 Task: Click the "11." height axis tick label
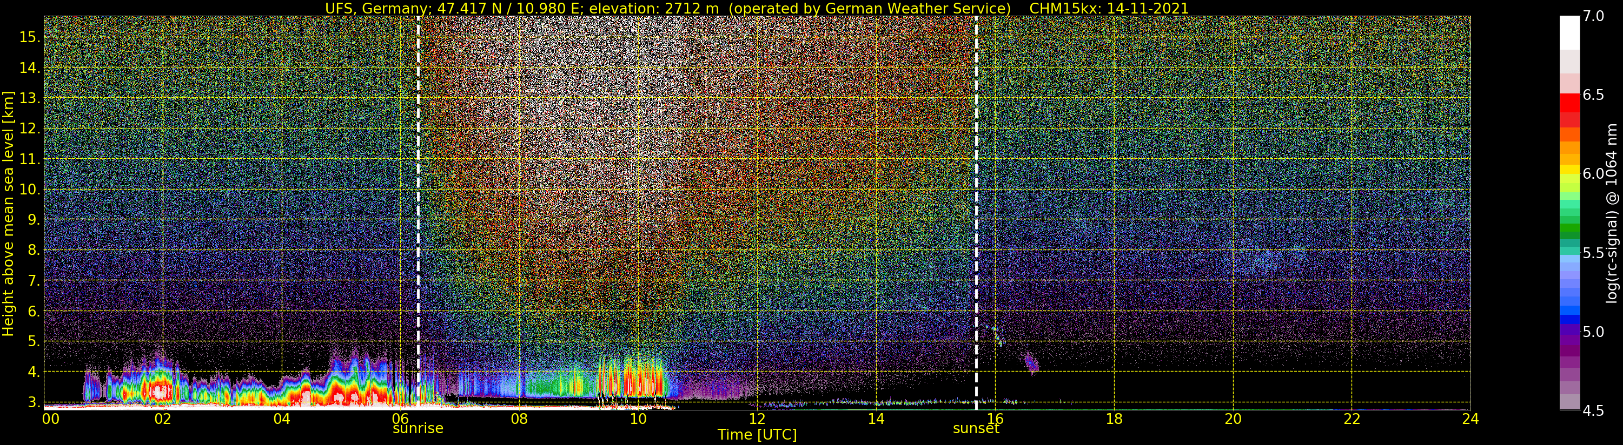pos(30,159)
